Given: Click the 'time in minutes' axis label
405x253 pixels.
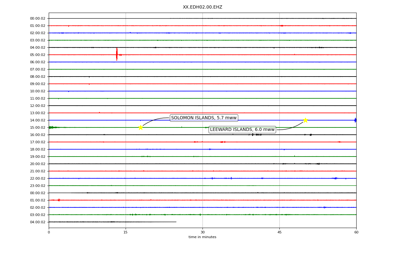Looking at the screenshot, I should 202,237.
